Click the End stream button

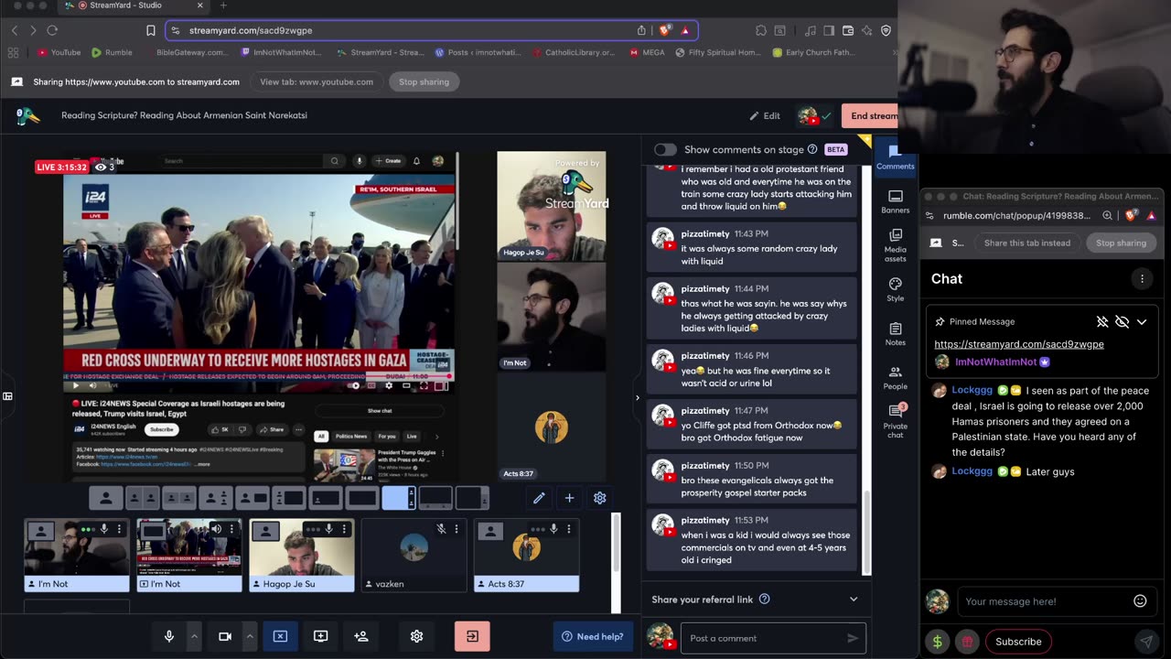pyautogui.click(x=870, y=115)
